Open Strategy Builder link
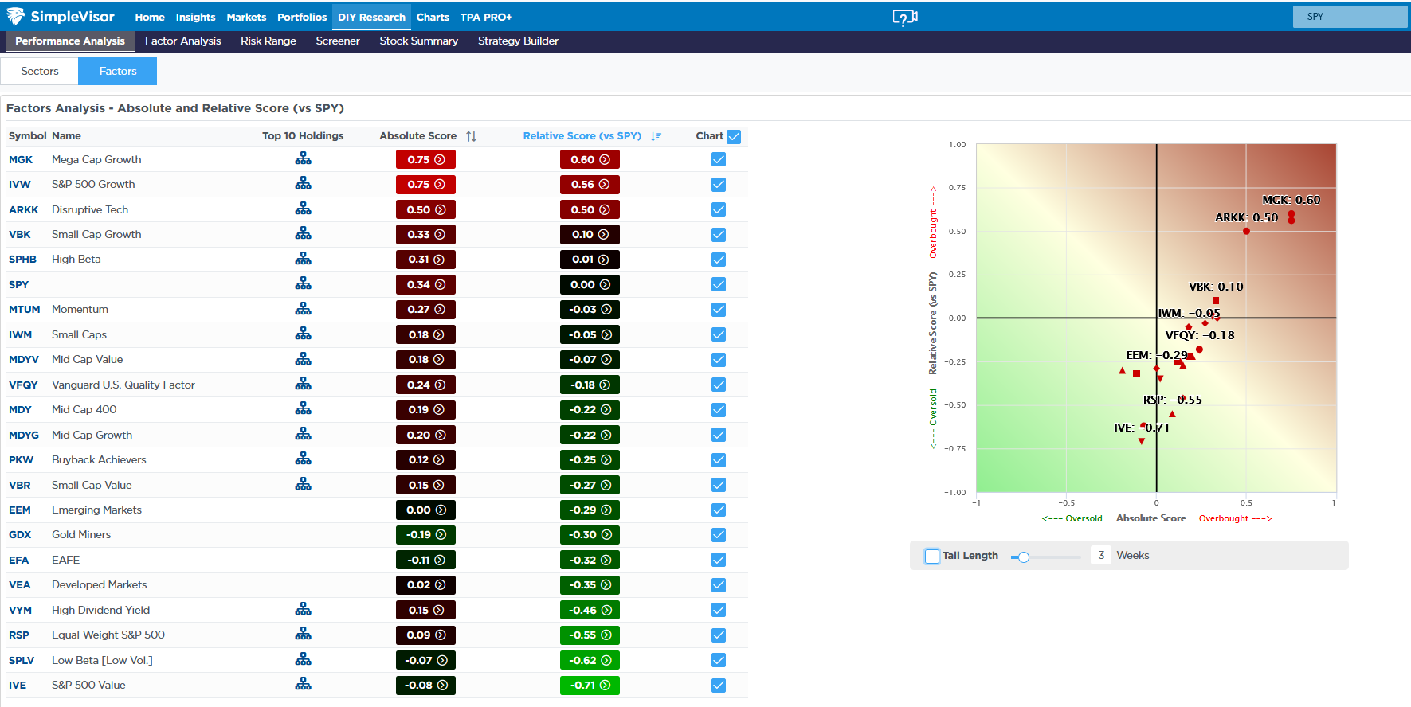 (518, 41)
